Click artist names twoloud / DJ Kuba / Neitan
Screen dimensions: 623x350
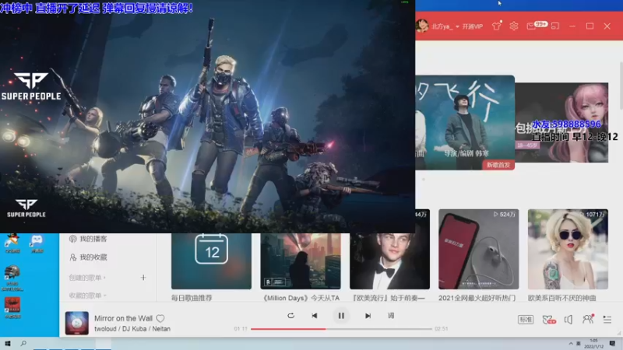tap(132, 328)
